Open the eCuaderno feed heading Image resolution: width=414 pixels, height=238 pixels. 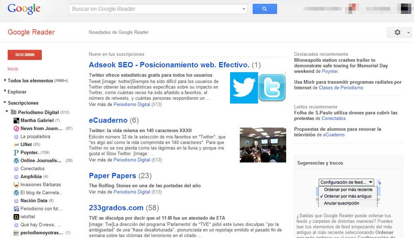(x=108, y=120)
